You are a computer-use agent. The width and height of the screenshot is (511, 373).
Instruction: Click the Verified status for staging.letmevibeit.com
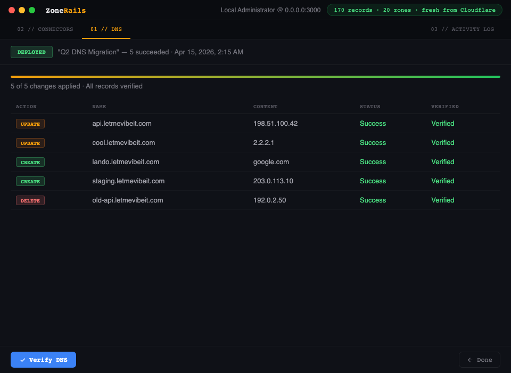[442, 181]
